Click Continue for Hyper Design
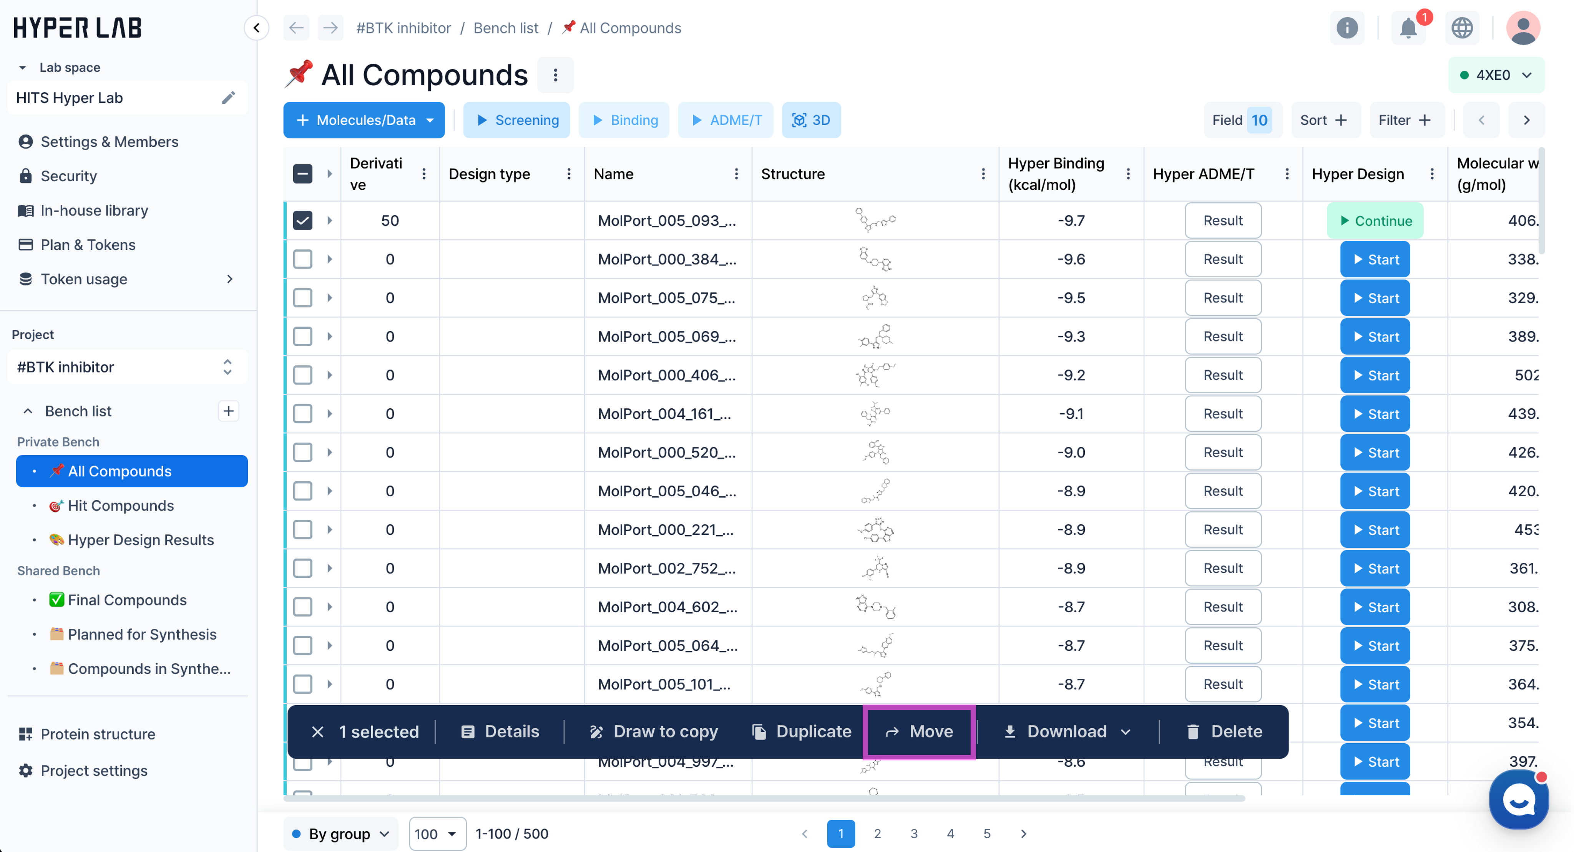The width and height of the screenshot is (1574, 852). tap(1375, 221)
